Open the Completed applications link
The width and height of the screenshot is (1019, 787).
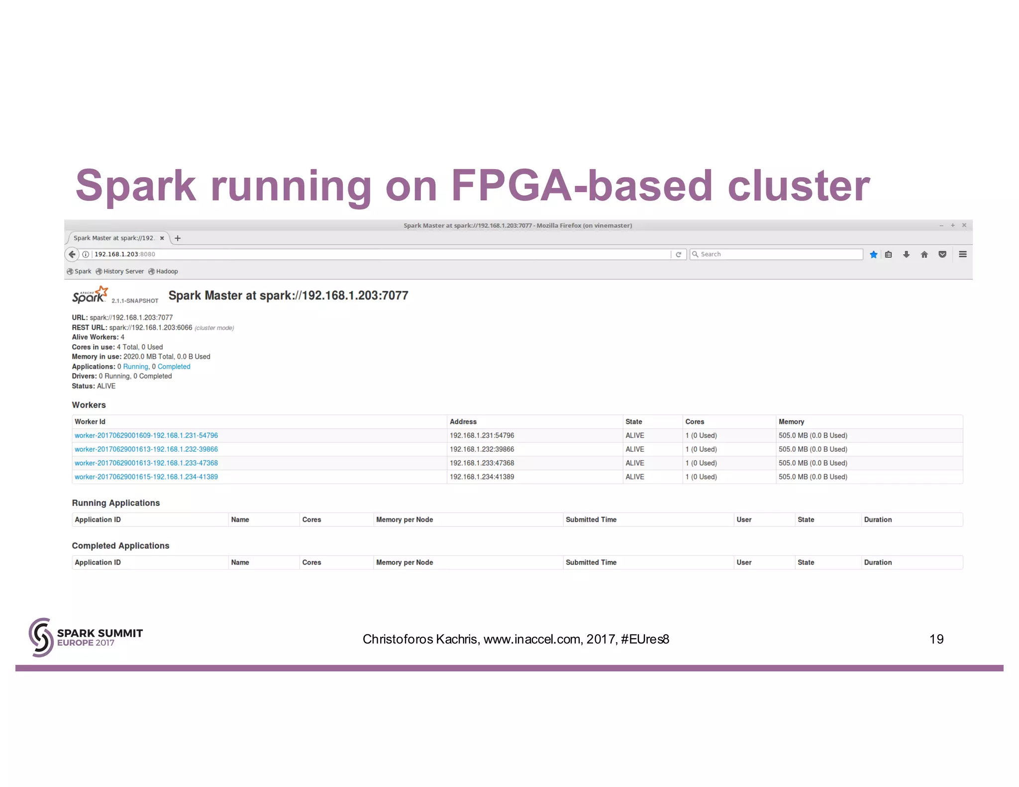click(x=174, y=367)
